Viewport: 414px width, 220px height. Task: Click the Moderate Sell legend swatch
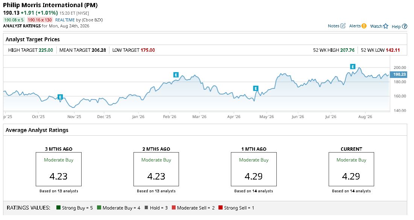pyautogui.click(x=173, y=207)
